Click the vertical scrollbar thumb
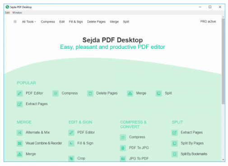Image resolution: width=228 pixels, height=166 pixels. (x=223, y=62)
